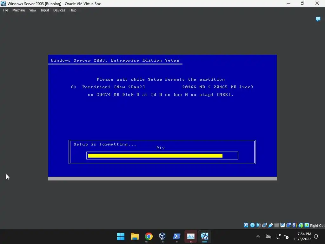The image size is (325, 244).
Task: Click the CPU virtualization V indicator
Action: click(x=295, y=225)
